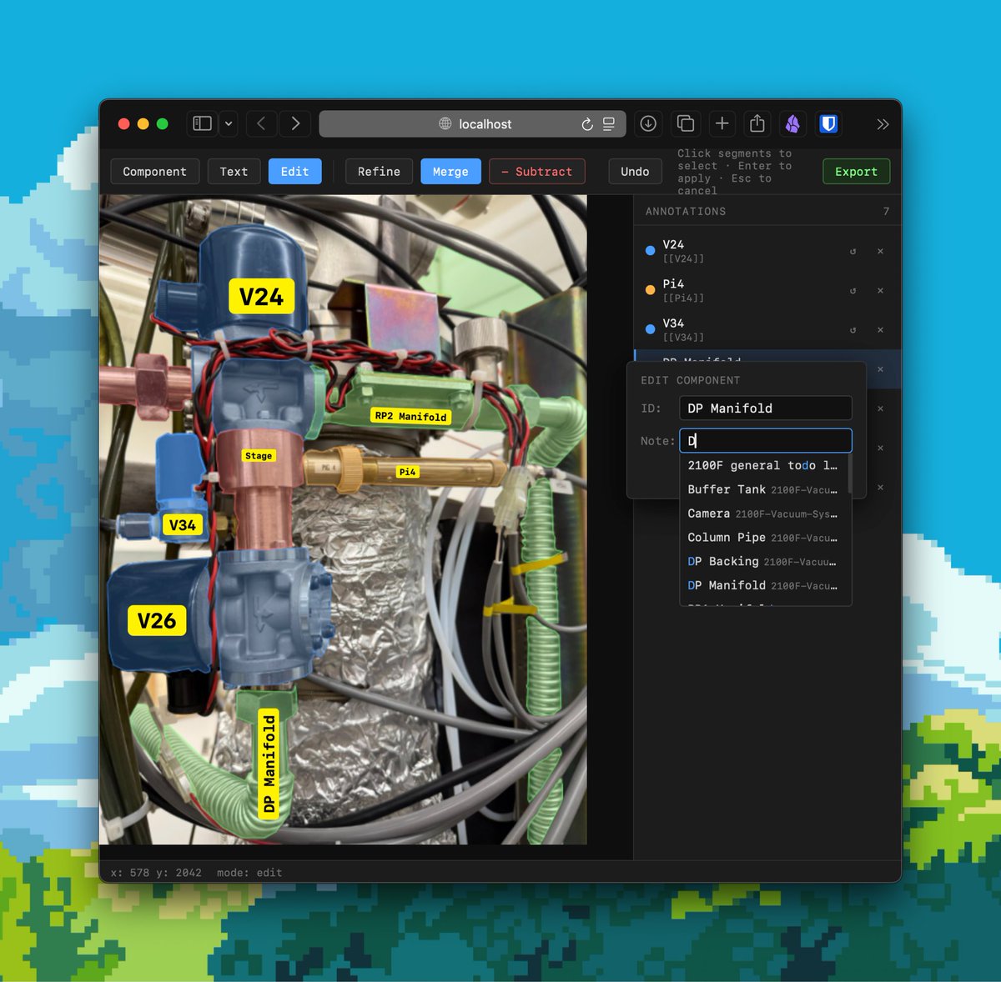The image size is (1001, 982).
Task: Click the Export button
Action: tap(857, 172)
